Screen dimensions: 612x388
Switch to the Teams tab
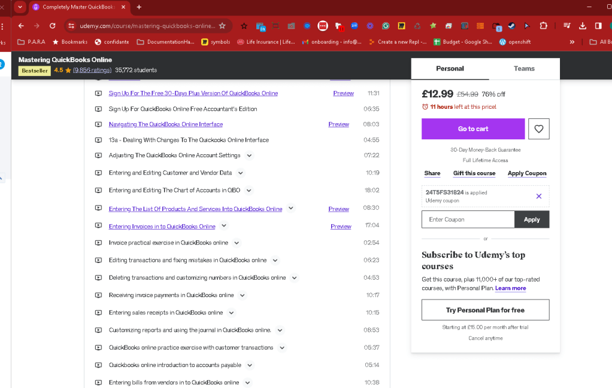pyautogui.click(x=524, y=69)
